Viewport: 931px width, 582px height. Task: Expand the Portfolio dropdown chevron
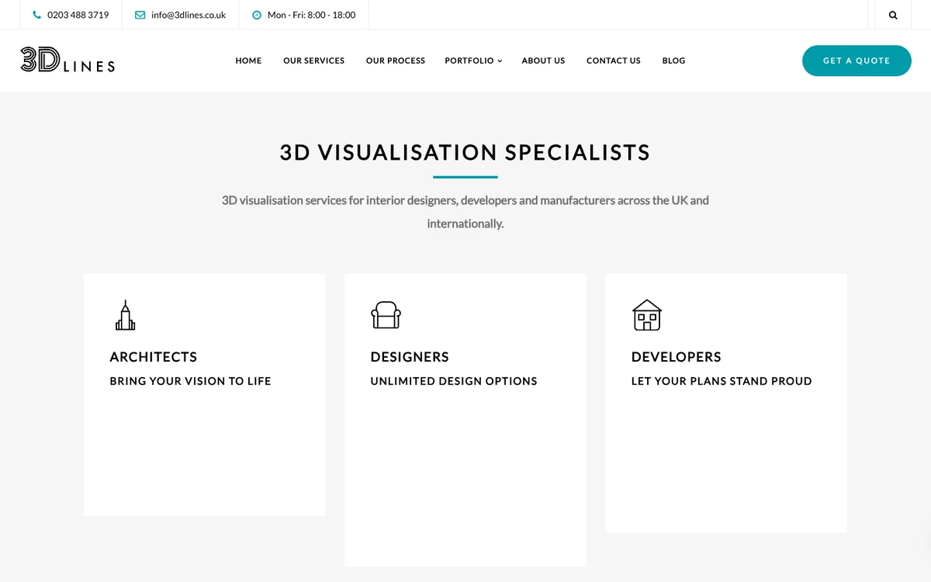[500, 61]
